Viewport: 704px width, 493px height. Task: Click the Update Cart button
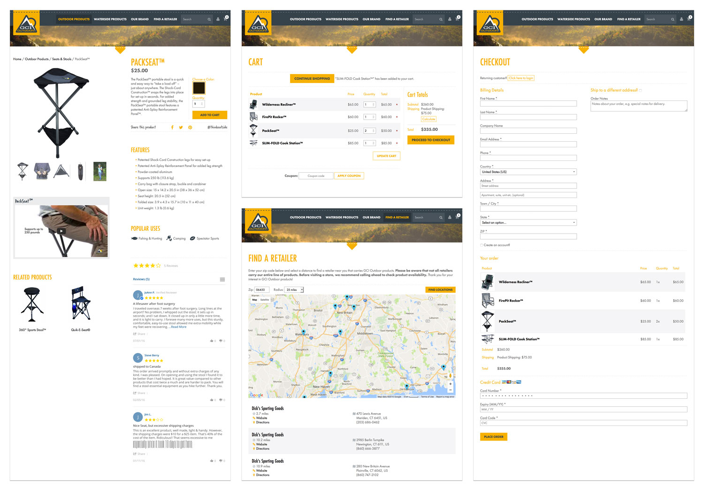point(387,156)
